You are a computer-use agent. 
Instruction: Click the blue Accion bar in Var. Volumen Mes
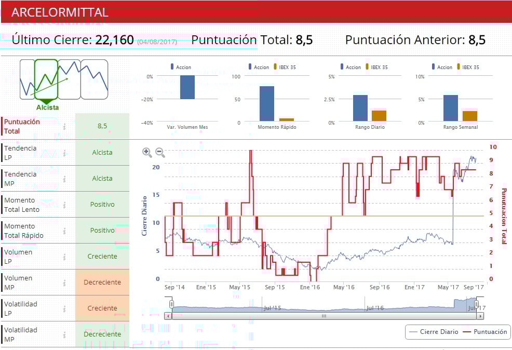[187, 87]
